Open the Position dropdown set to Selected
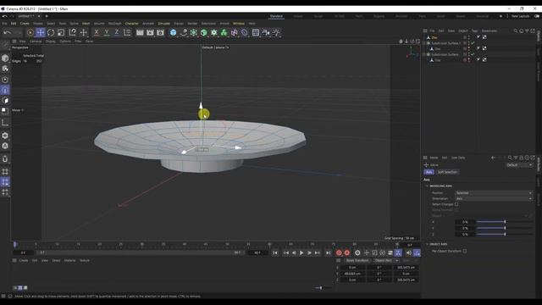Viewport: 542px width, 305px height. pyautogui.click(x=494, y=193)
